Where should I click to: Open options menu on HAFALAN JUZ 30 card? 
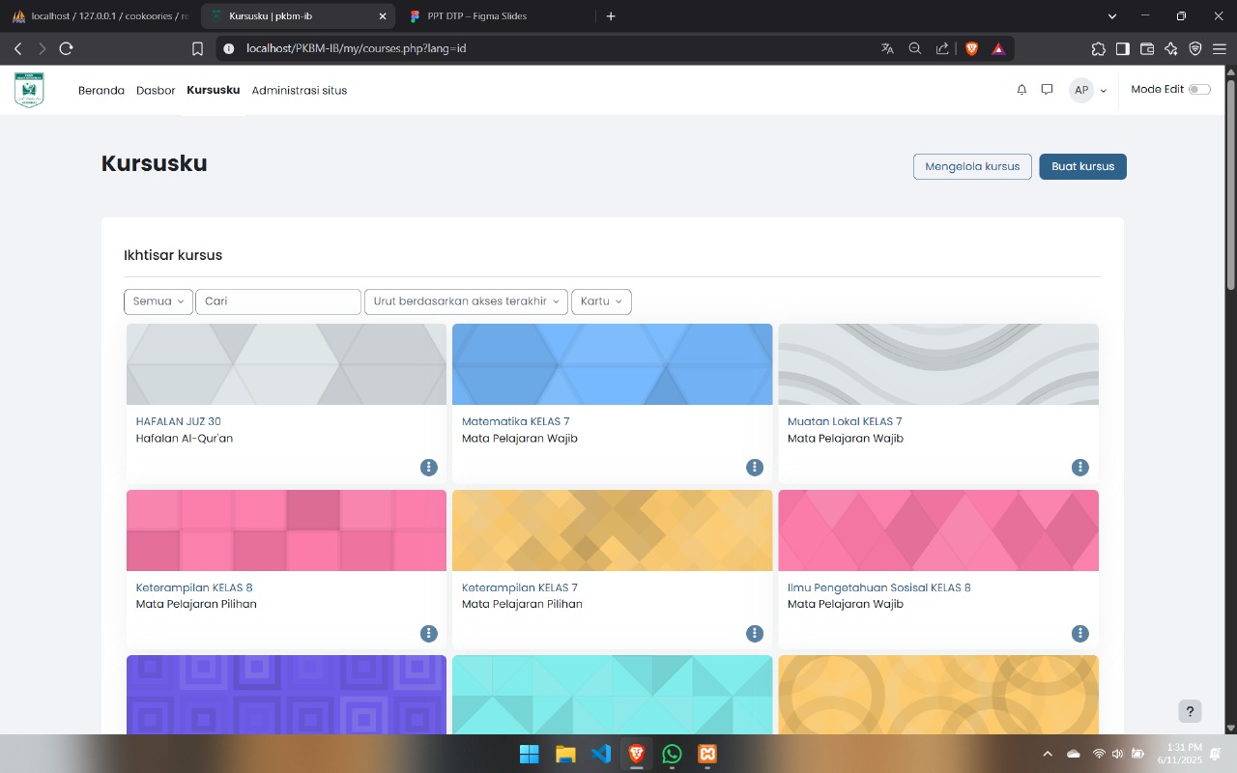[429, 468]
